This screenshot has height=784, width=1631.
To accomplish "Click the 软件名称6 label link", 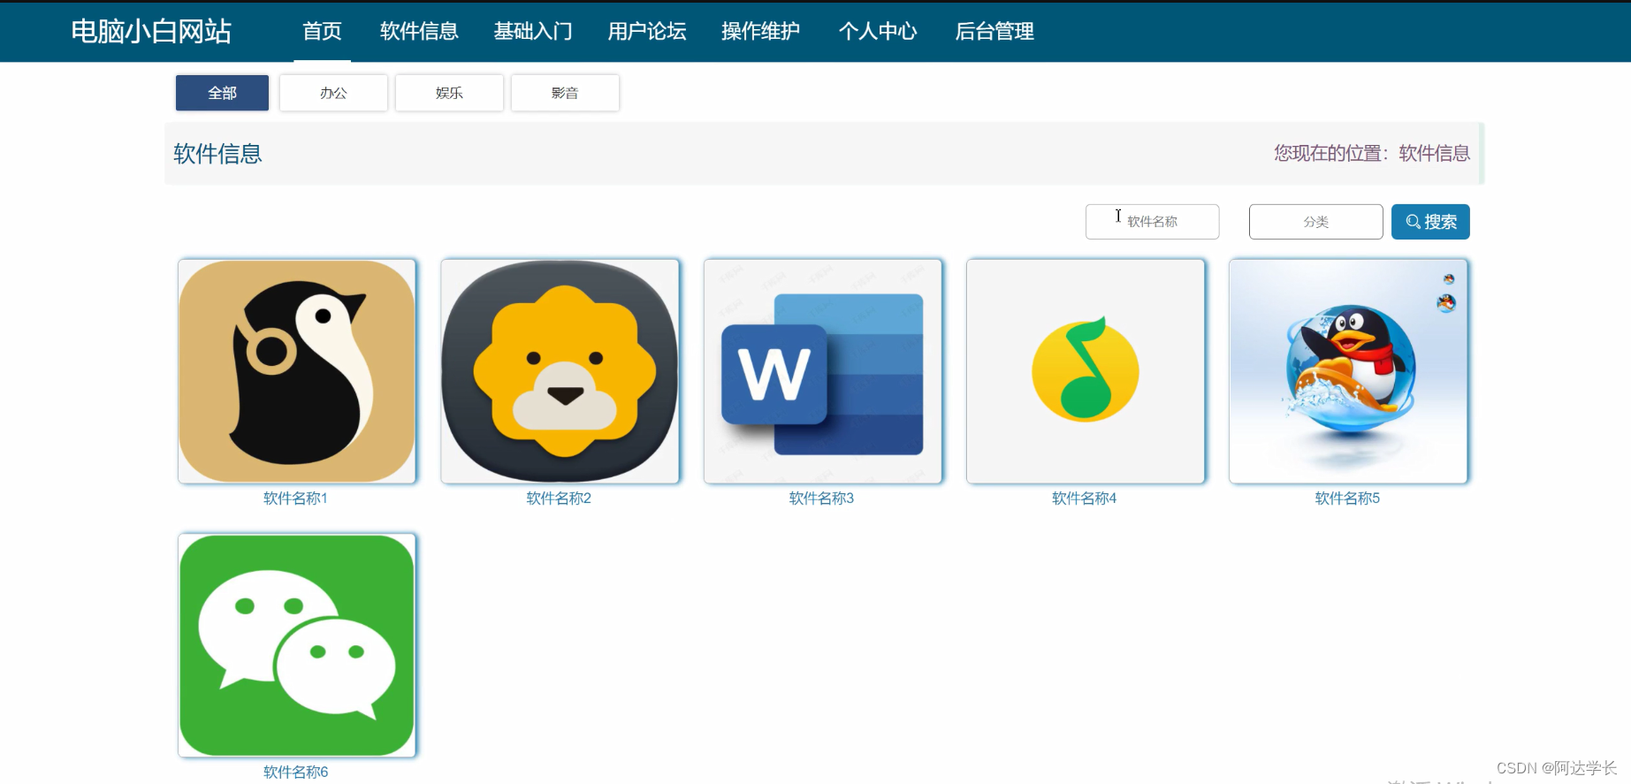I will pos(295,773).
